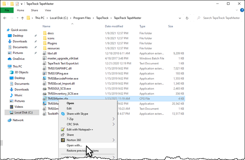Click TMSSGUI_SCSI.exe application icon
The height and width of the screenshot is (160, 245).
pyautogui.click(x=45, y=89)
